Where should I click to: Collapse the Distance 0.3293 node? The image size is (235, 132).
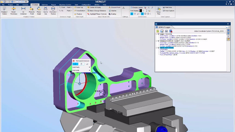tap(157, 41)
